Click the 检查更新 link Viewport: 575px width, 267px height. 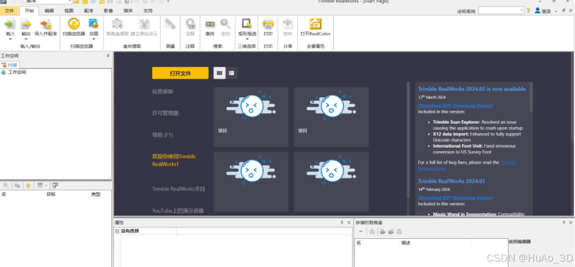pos(163,91)
